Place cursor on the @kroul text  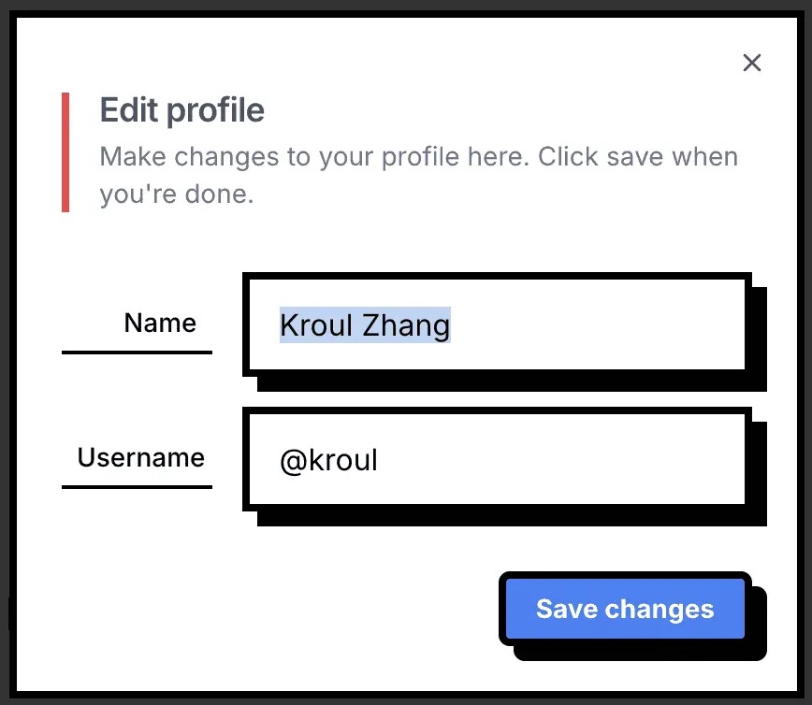pos(328,460)
